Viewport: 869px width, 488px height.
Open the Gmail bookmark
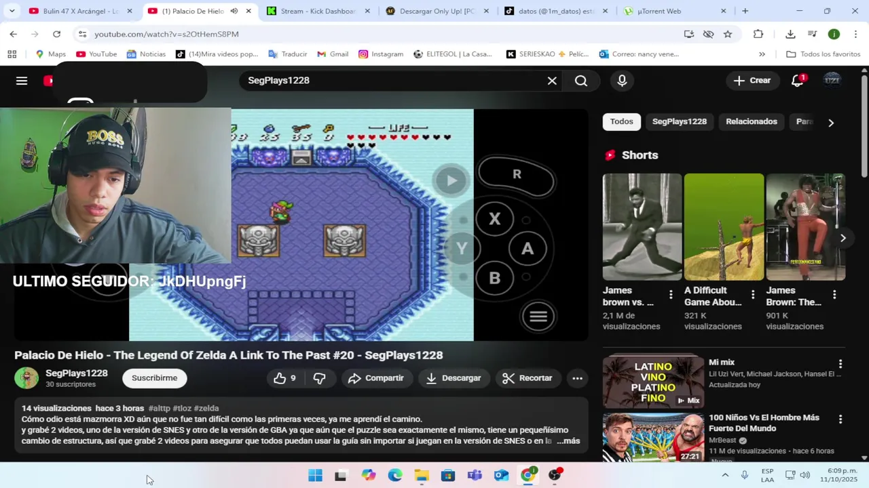(333, 54)
